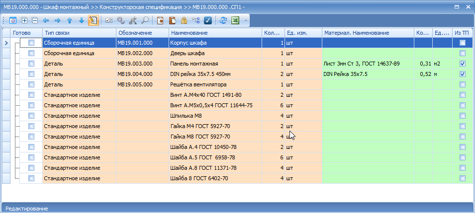The image size is (475, 213).
Task: Click the padlock icon
Action: (184, 20)
